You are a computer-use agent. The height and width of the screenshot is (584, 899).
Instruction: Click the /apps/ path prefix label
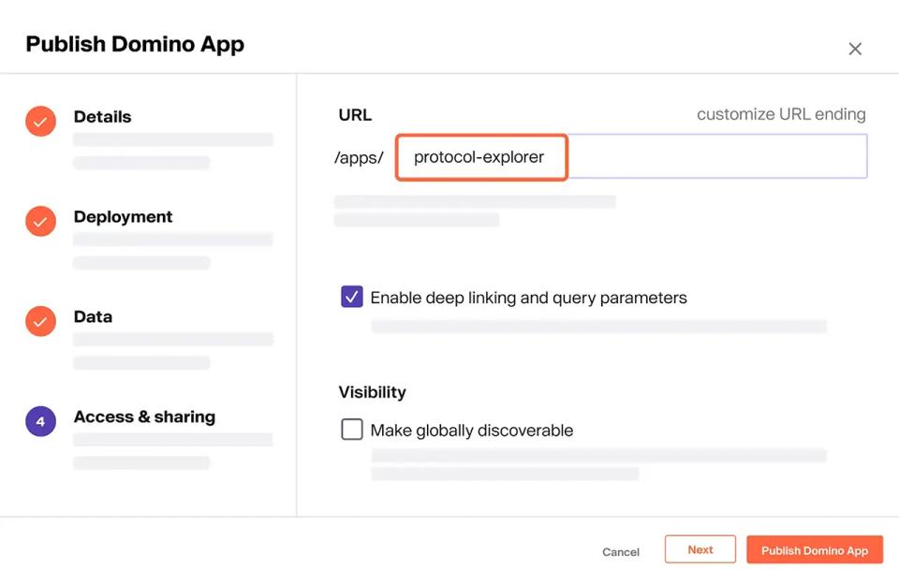point(359,157)
